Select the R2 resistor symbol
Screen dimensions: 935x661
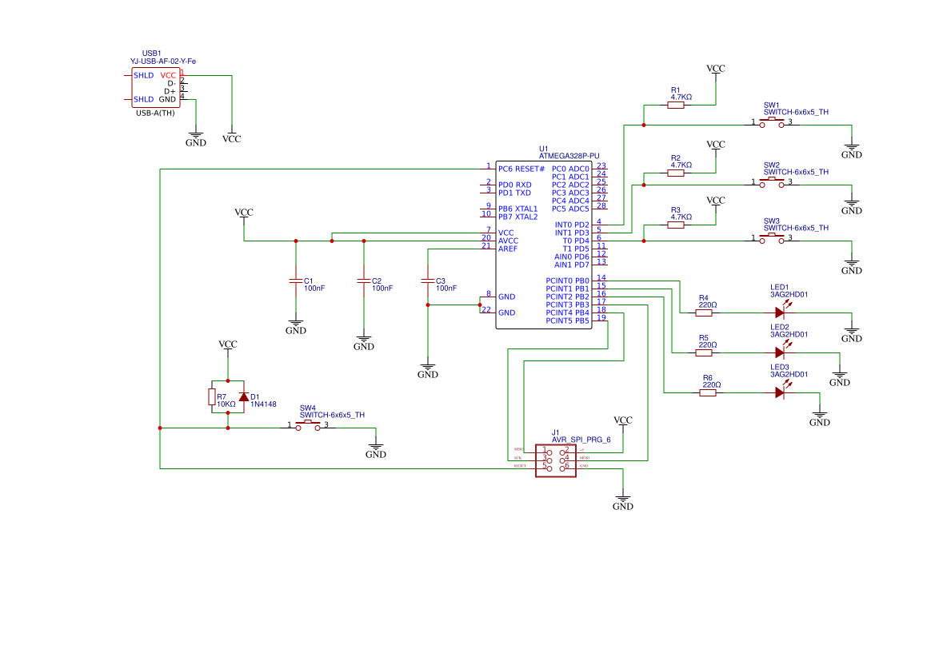676,173
